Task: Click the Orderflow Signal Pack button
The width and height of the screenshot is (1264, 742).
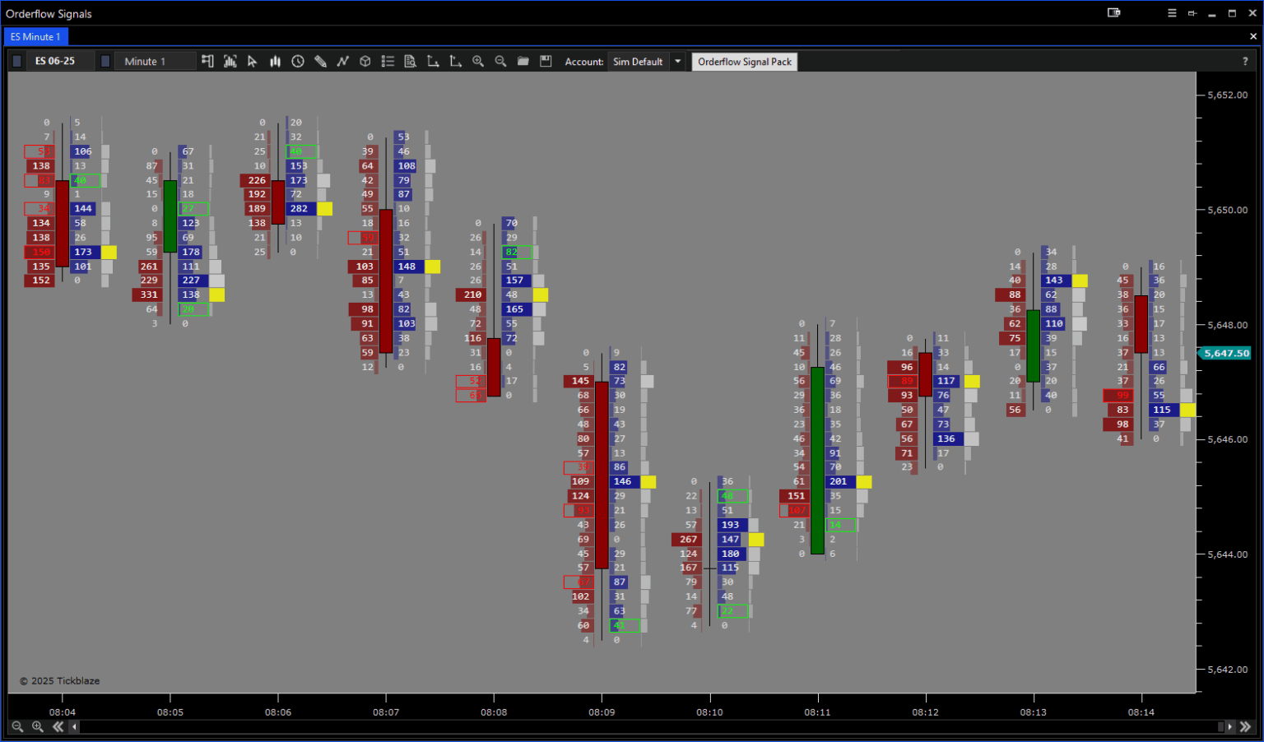Action: pos(743,61)
